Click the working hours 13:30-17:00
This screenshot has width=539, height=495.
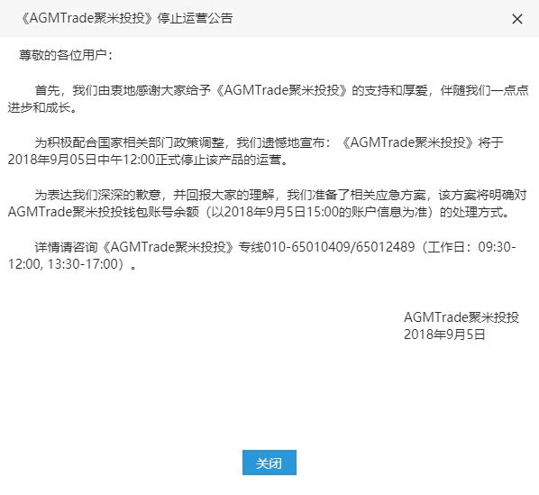coord(83,264)
